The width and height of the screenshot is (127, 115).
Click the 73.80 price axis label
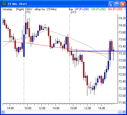coord(122,32)
